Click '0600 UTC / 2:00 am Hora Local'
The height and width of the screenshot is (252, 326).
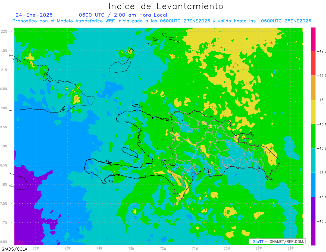pos(123,15)
